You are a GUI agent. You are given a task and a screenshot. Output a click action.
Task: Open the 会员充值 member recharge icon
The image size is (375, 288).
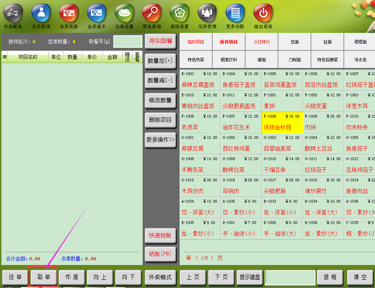point(69,13)
